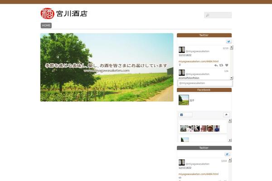Click the red sake seal logo
This screenshot has width=272, height=181.
coord(47,13)
